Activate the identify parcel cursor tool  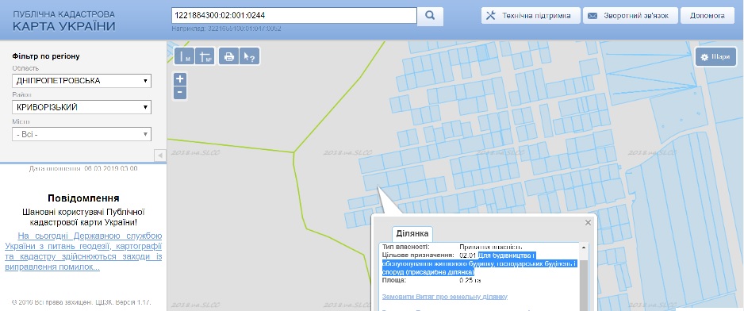[x=249, y=56]
